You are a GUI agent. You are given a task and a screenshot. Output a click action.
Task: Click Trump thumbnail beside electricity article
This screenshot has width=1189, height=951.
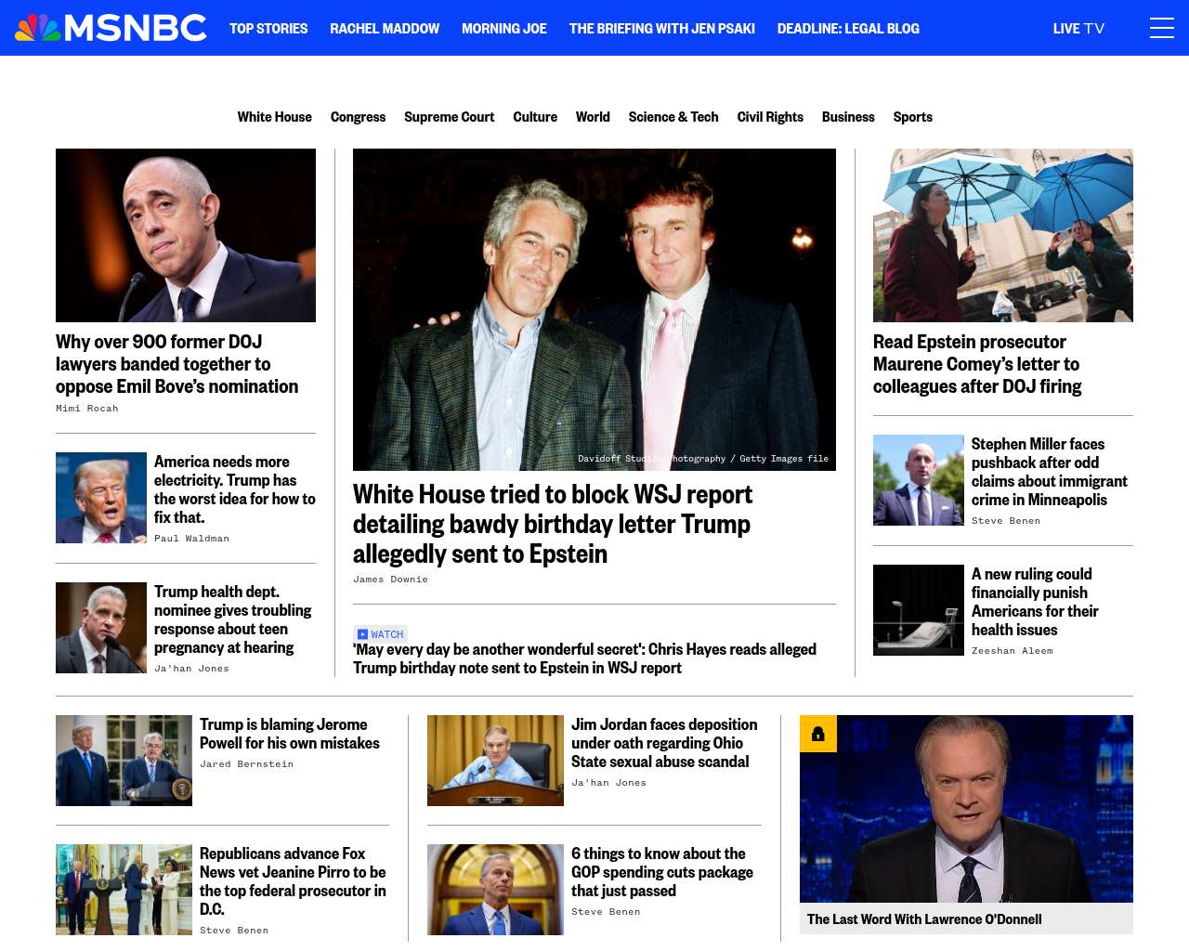pyautogui.click(x=101, y=498)
